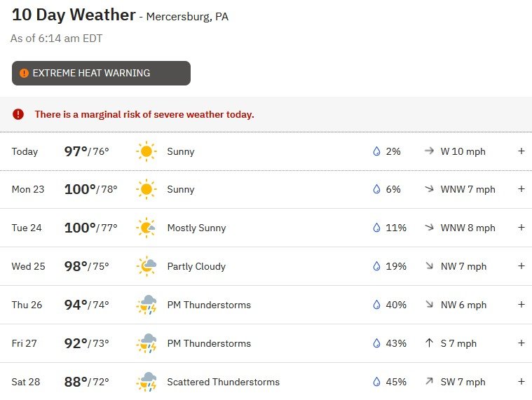
Task: Expand Today's forecast details with the plus
Action: pos(521,151)
